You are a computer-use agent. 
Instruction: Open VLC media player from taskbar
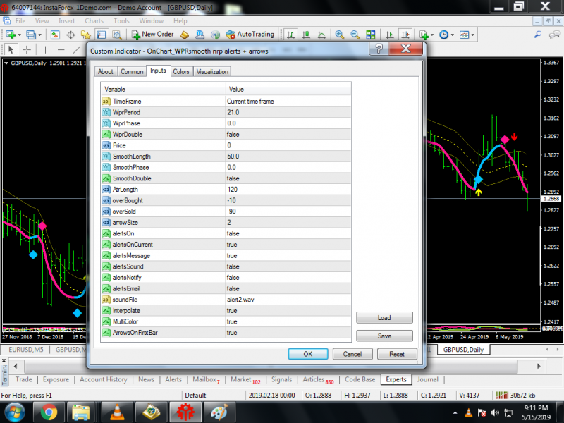click(116, 411)
